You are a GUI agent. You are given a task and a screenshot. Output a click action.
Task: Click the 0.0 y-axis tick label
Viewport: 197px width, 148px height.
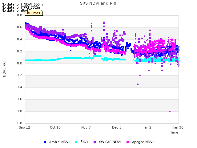[x=19, y=63]
